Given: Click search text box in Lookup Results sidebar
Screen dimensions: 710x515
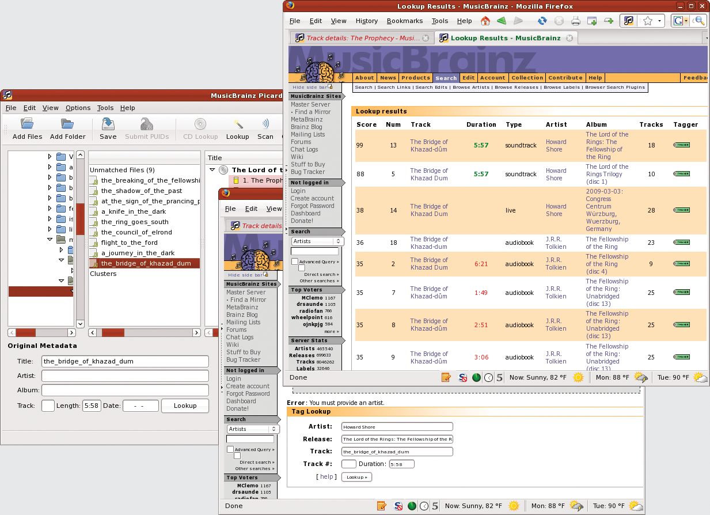Looking at the screenshot, I should click(x=314, y=251).
